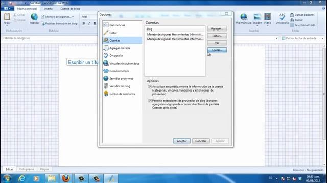Click Aceptar in Opciones dialog
This screenshot has width=327, height=183.
[x=182, y=141]
